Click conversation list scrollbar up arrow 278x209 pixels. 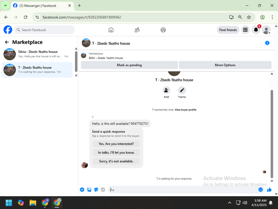pyautogui.click(x=76, y=48)
